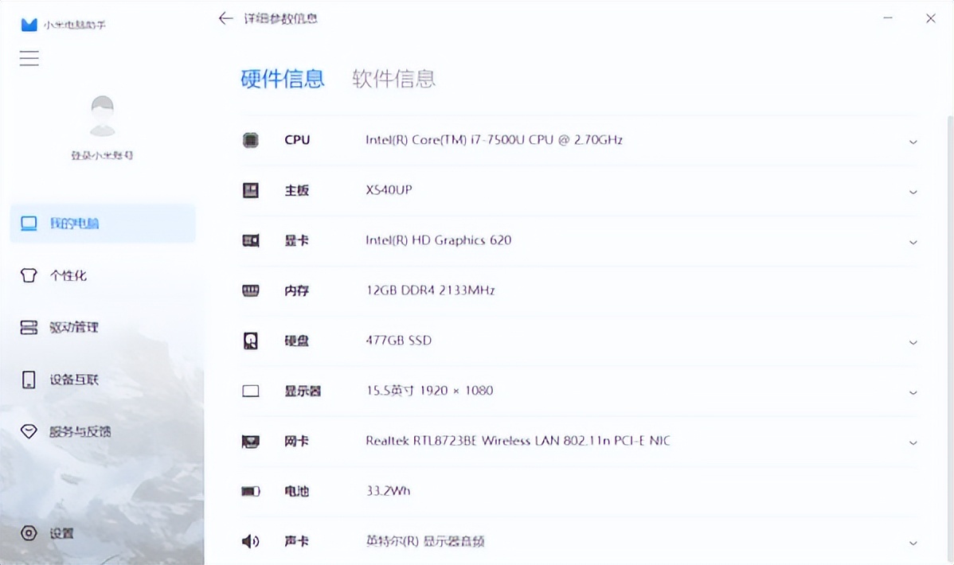
Task: Expand the CPU details chevron
Action: tap(913, 142)
